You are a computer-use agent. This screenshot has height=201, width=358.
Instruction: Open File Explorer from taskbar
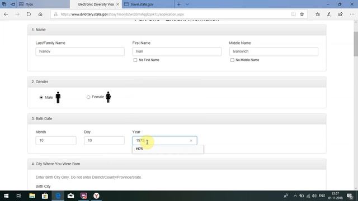click(x=32, y=196)
